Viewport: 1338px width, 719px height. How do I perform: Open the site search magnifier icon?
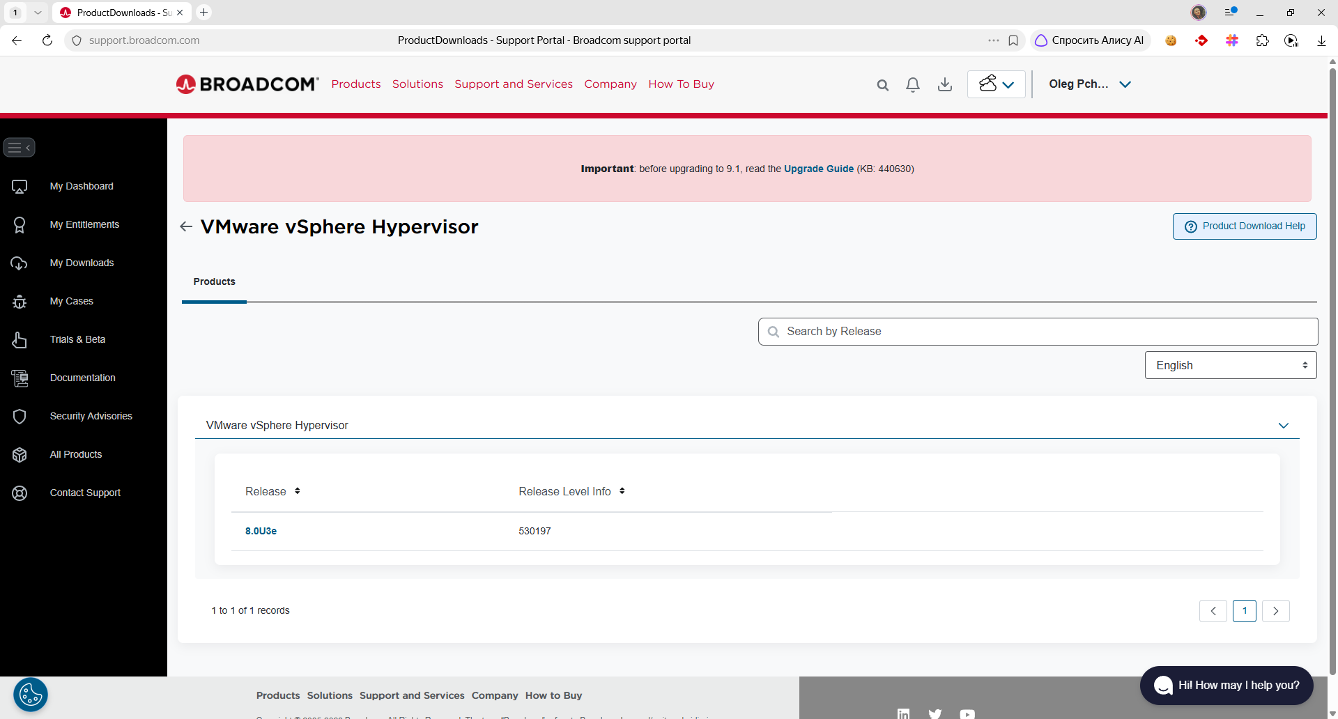coord(882,85)
